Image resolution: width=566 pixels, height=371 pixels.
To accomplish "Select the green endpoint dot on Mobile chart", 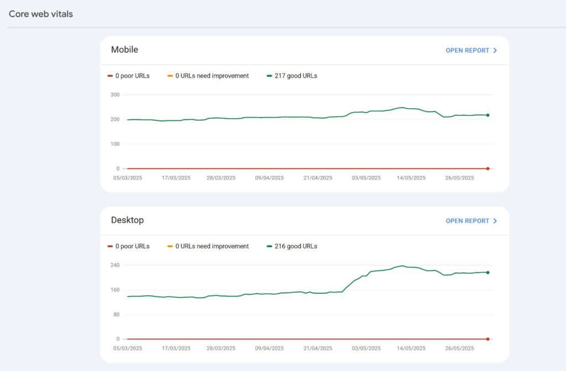I will pos(488,115).
